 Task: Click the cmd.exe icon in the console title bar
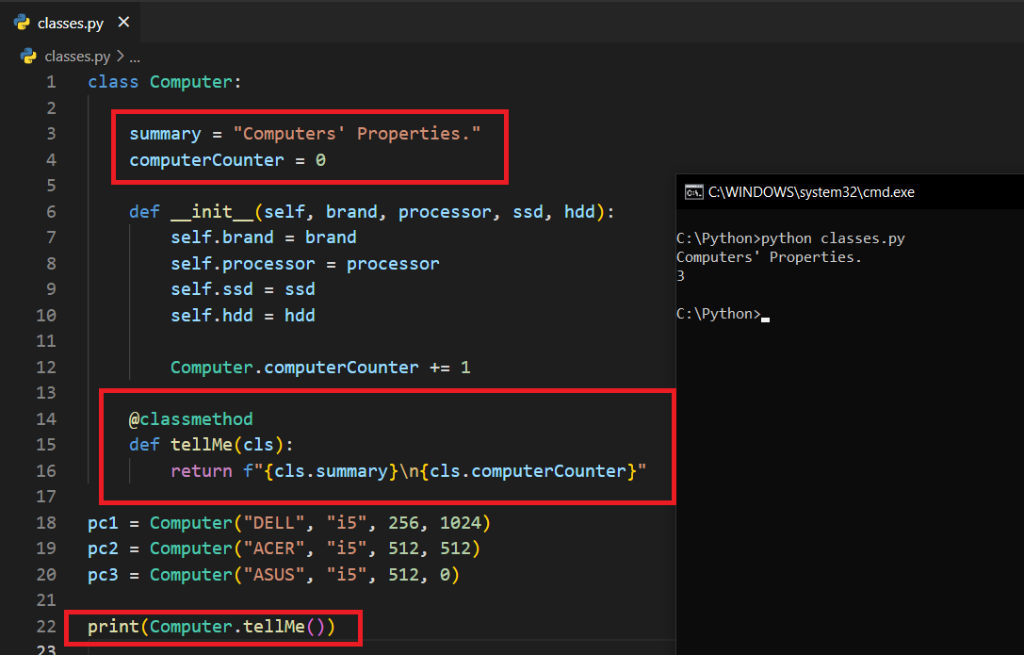tap(692, 192)
